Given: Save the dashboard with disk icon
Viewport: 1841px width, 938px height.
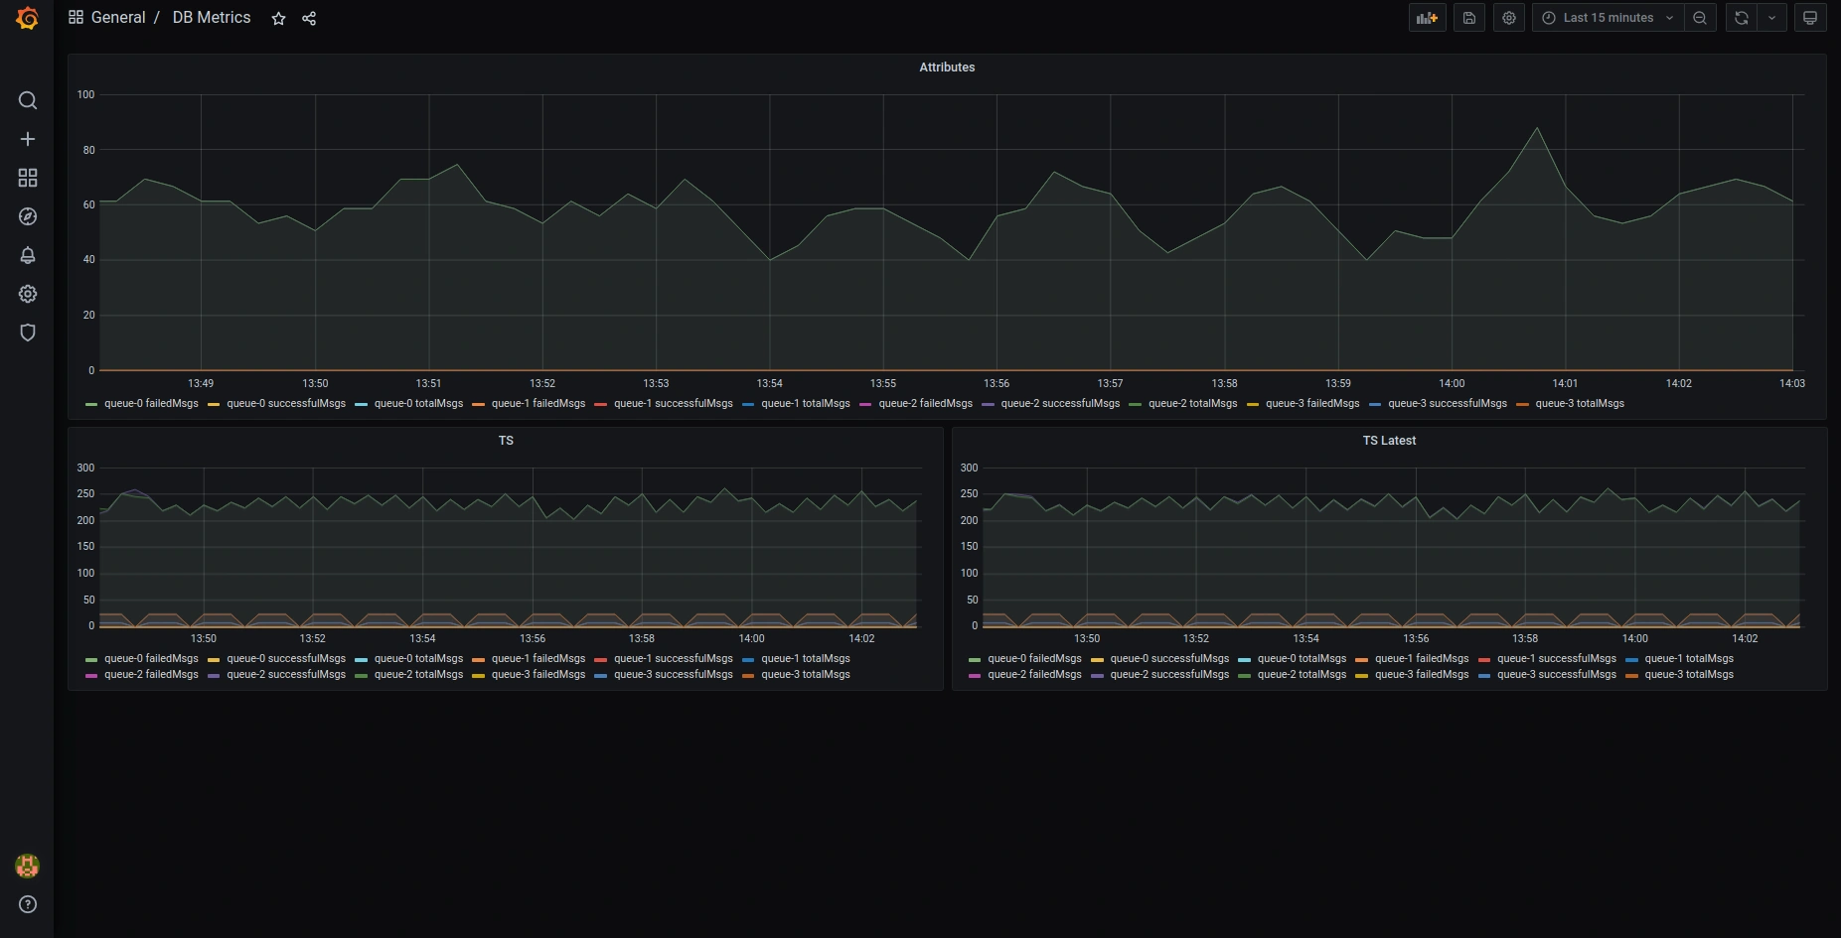Looking at the screenshot, I should [x=1469, y=18].
